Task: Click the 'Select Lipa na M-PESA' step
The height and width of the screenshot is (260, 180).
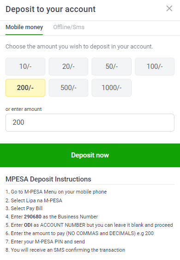Action: point(34,200)
